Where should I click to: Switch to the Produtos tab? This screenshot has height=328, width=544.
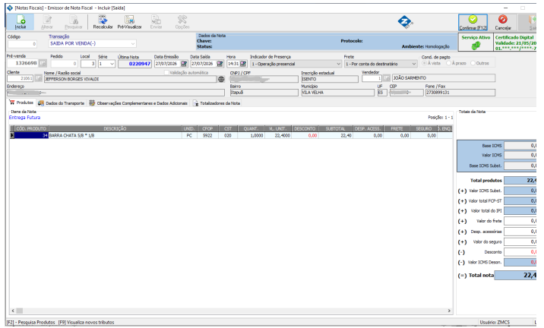pyautogui.click(x=21, y=102)
